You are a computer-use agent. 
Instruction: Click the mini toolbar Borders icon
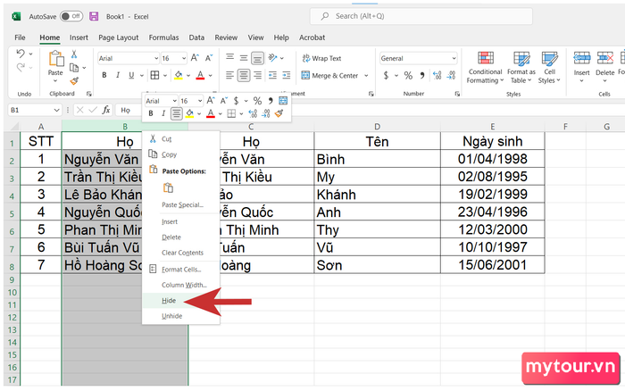pos(231,114)
